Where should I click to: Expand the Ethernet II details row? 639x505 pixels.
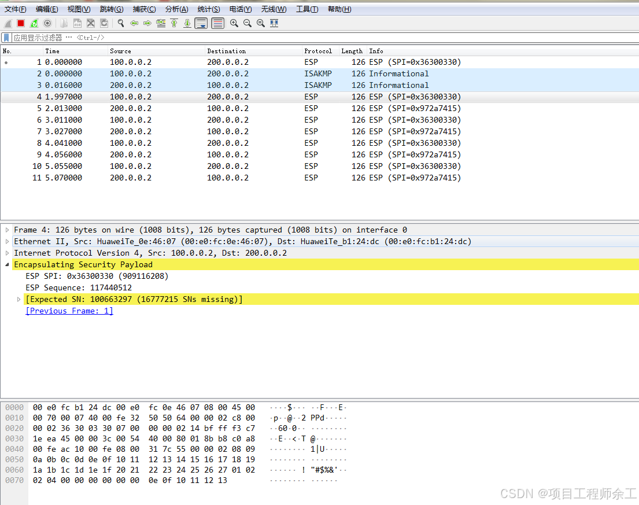point(8,241)
